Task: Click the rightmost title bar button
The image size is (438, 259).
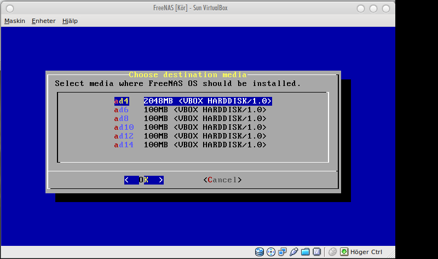Action: pos(386,9)
